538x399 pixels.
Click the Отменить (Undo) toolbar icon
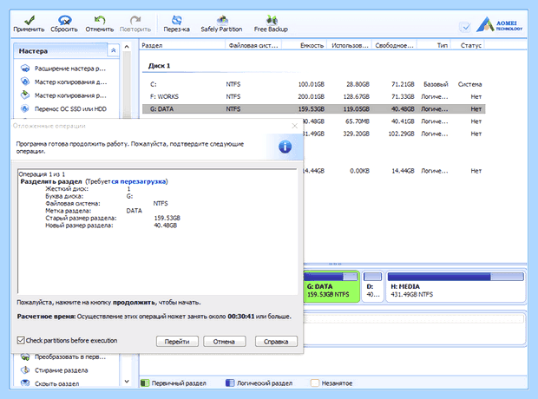click(x=100, y=23)
